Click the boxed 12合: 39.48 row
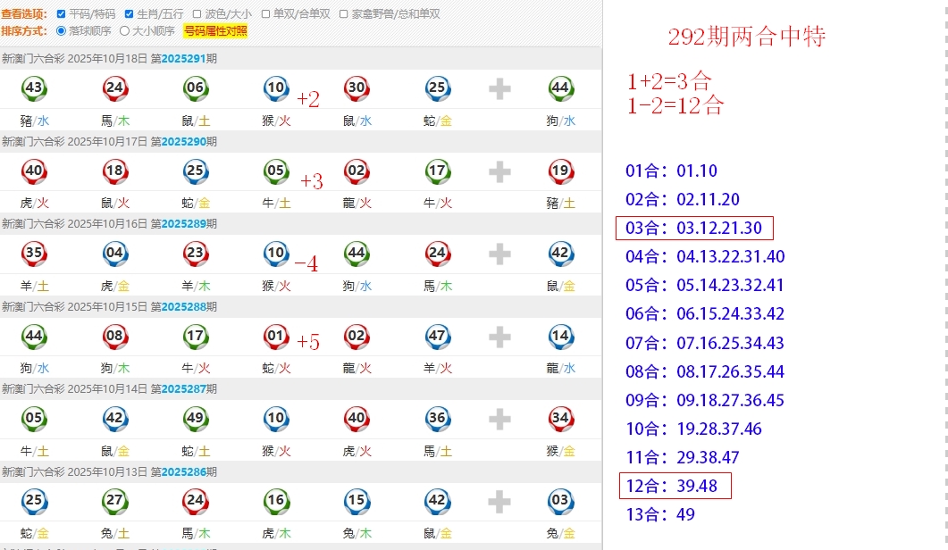948x550 pixels. pyautogui.click(x=675, y=486)
